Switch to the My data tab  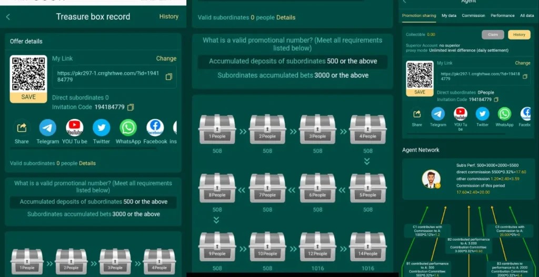[x=448, y=16]
